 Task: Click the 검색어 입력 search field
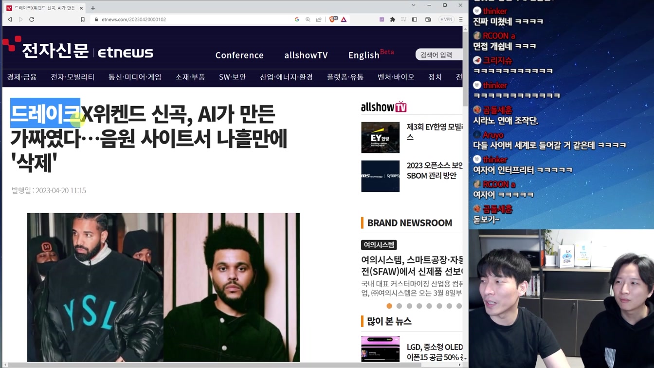[439, 55]
